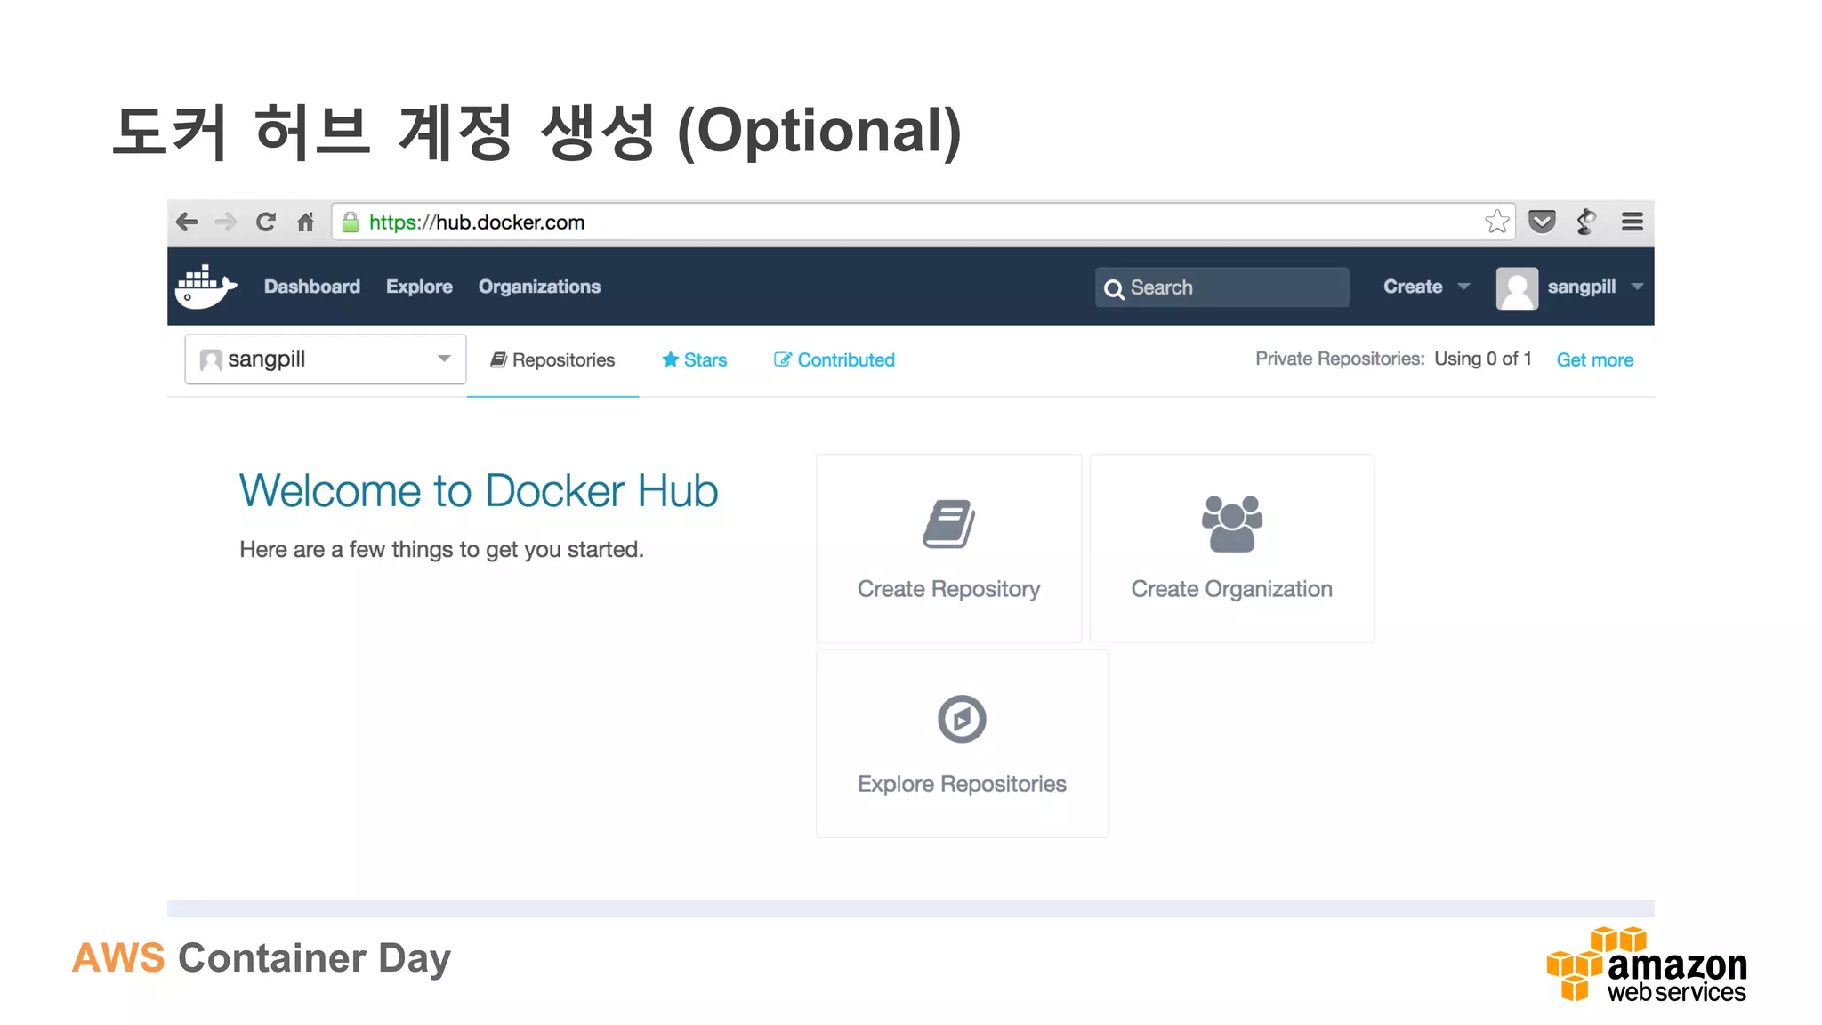Click the 'Welcome to Docker Hub' heading
The height and width of the screenshot is (1025, 1822).
tap(479, 491)
